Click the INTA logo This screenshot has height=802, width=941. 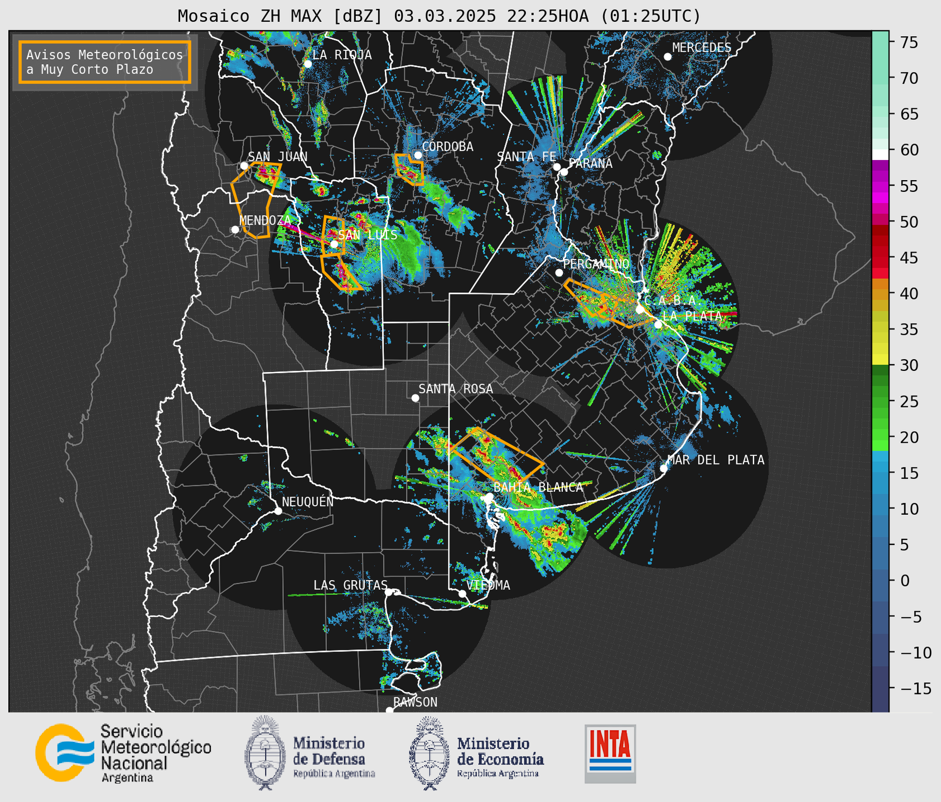610,753
